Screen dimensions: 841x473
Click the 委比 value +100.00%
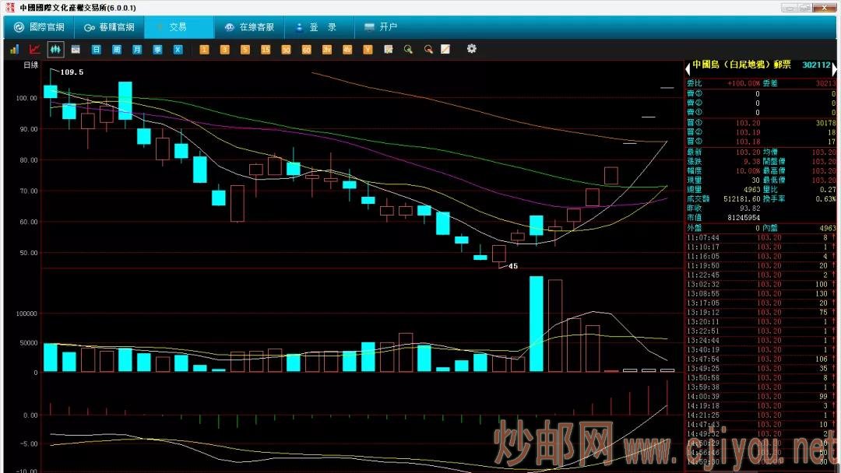click(744, 83)
